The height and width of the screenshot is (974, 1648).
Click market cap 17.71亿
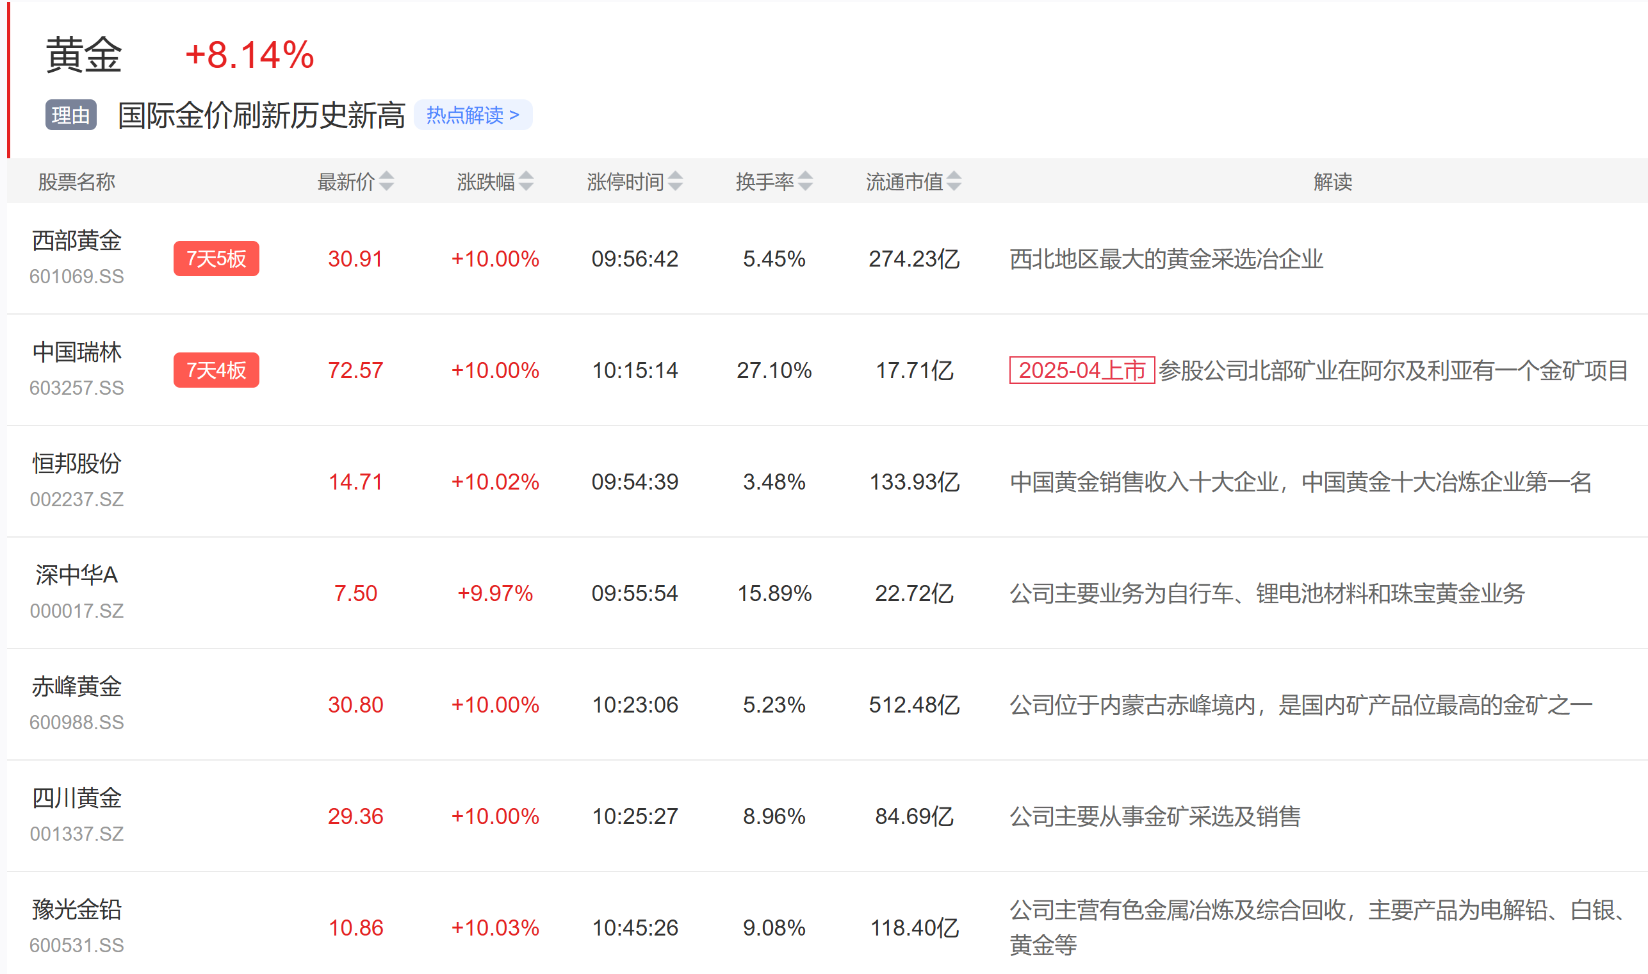pos(914,371)
